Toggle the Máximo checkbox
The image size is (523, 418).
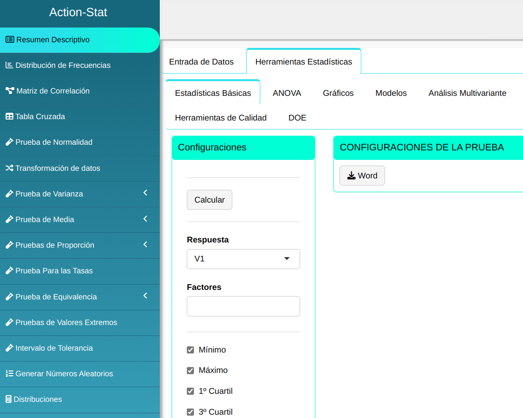pos(191,371)
